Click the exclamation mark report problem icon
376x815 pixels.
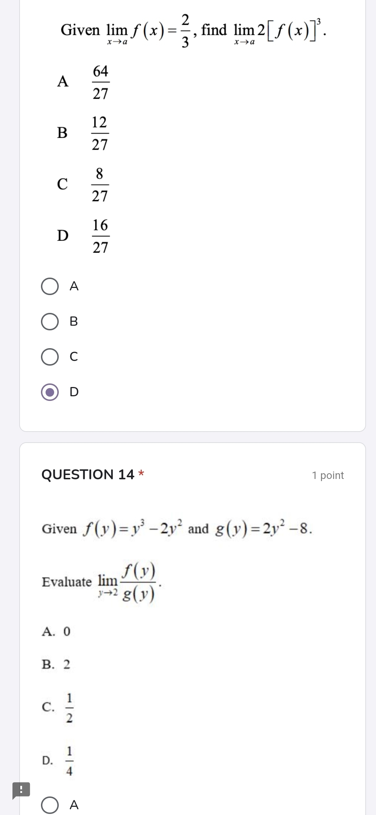pos(21,790)
